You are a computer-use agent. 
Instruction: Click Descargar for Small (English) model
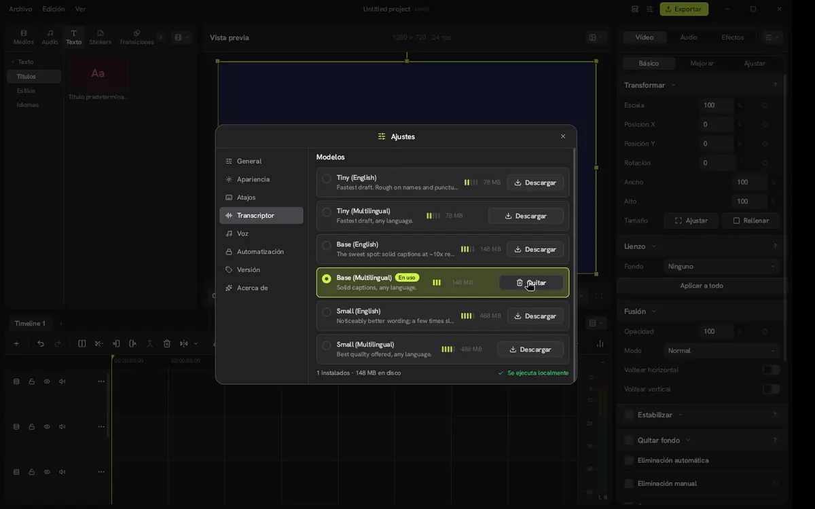pyautogui.click(x=535, y=316)
